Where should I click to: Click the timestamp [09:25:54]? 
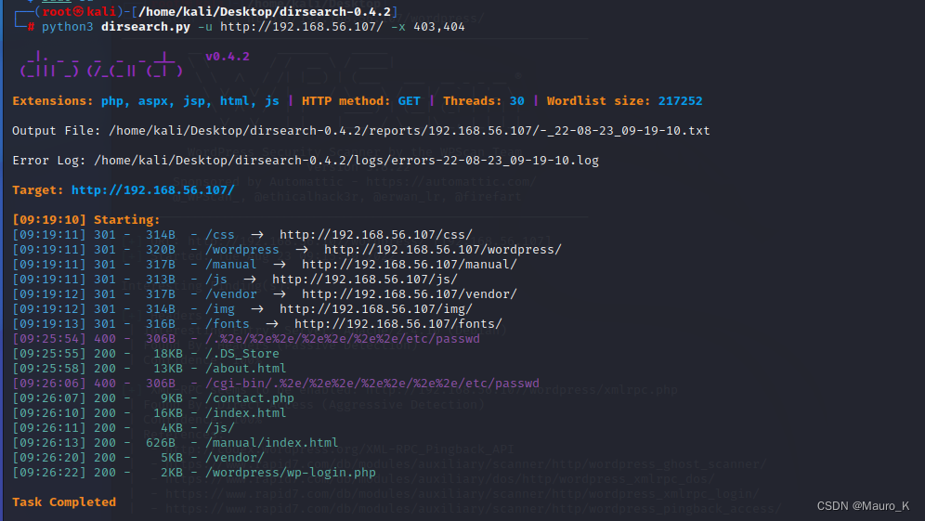pyautogui.click(x=49, y=339)
